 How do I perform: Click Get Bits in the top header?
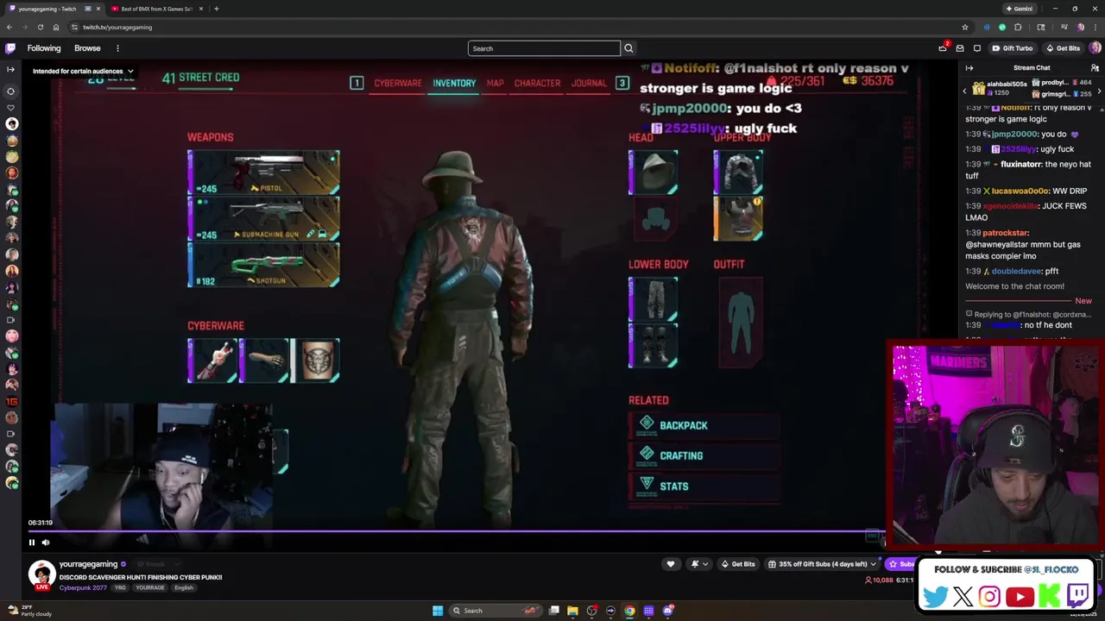(x=1063, y=48)
